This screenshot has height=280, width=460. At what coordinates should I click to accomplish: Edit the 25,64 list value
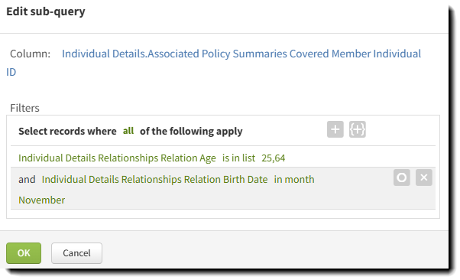(273, 158)
